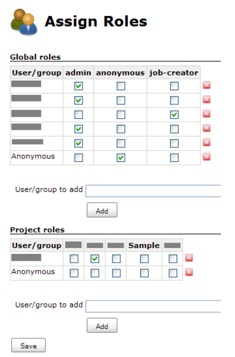This screenshot has height=357, width=235.
Task: Enable job-creator for the first user
Action: (x=174, y=86)
